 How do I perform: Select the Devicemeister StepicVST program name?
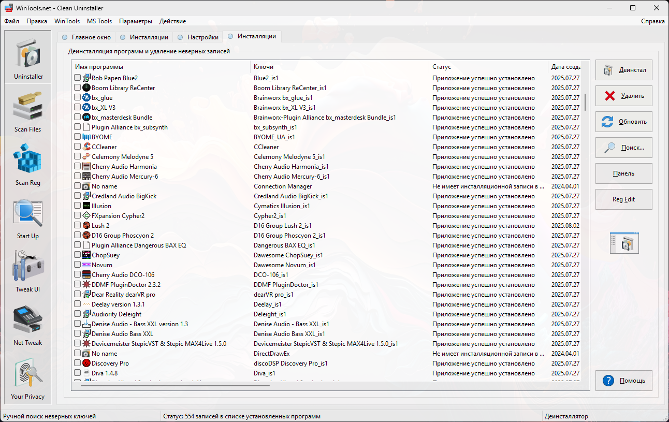click(159, 344)
